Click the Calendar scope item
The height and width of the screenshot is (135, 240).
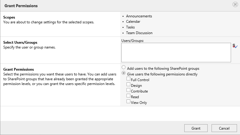[133, 22]
